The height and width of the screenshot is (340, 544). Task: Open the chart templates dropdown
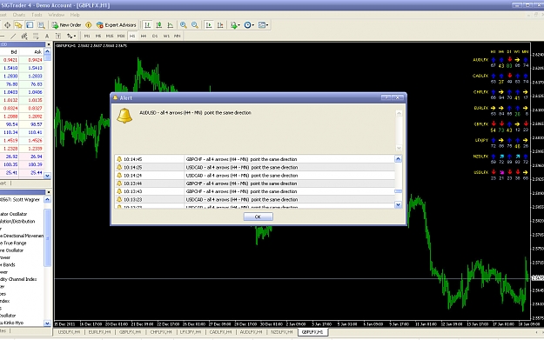[x=264, y=25]
